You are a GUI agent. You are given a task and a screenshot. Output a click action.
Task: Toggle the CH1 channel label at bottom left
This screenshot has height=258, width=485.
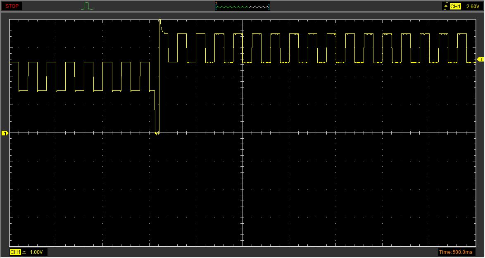click(15, 252)
